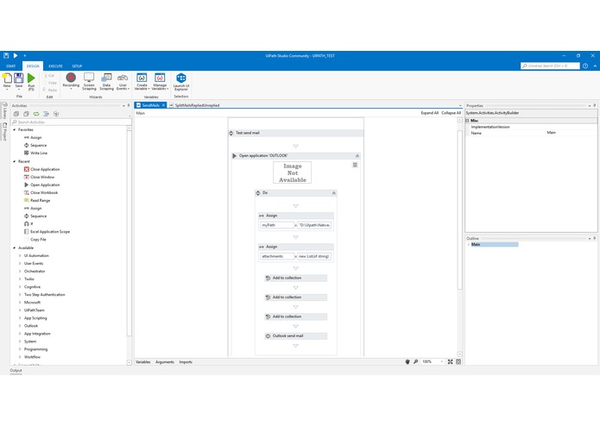Click the quick-access run icon in title bar
The width and height of the screenshot is (600, 426).
click(x=16, y=55)
